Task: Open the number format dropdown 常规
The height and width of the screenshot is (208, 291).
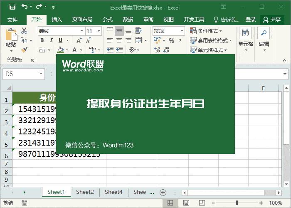Action: tap(168, 31)
